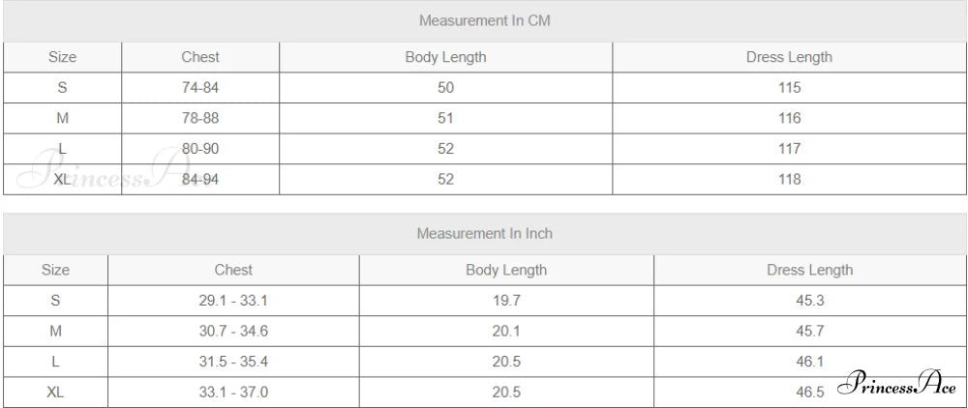Click the 46.1 dress length value
The width and height of the screenshot is (968, 408).
point(809,362)
